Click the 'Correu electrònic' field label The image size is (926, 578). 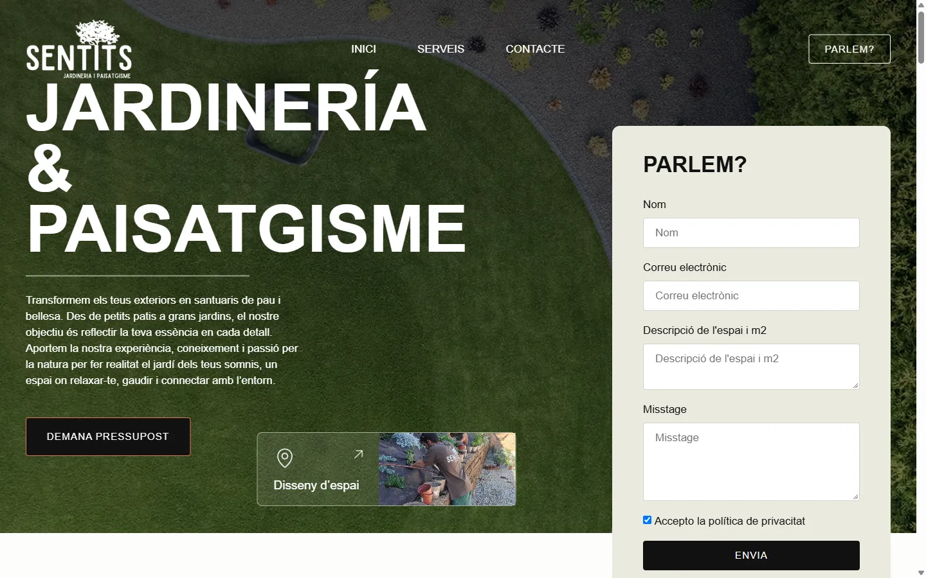[685, 267]
